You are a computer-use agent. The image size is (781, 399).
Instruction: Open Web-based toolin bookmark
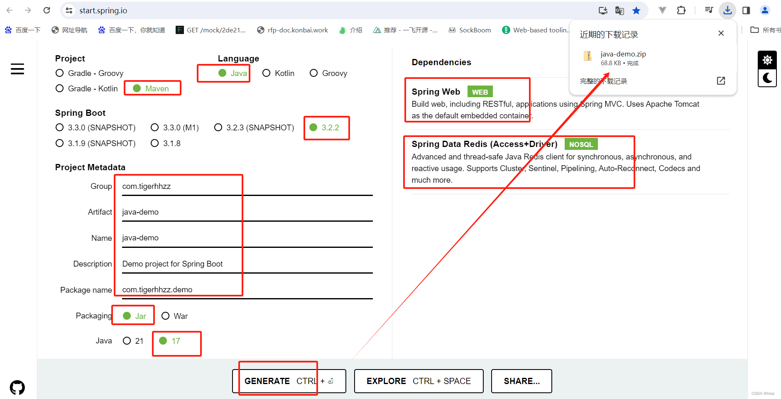coord(535,30)
